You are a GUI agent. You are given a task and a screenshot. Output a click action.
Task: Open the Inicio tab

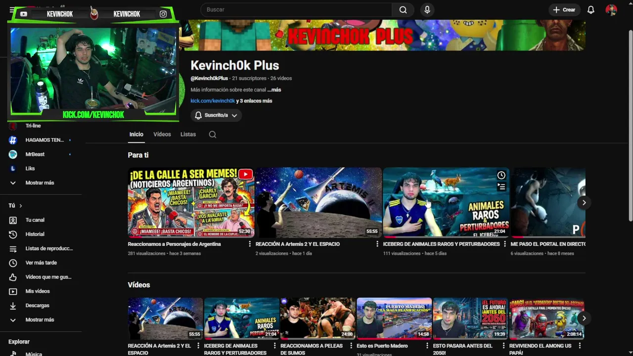(x=136, y=134)
